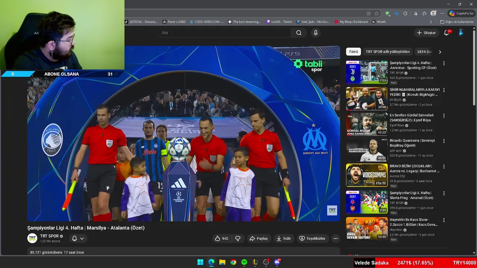The image size is (477, 268).
Task: Open the TRT SPOR channel avatar
Action: tap(32, 238)
